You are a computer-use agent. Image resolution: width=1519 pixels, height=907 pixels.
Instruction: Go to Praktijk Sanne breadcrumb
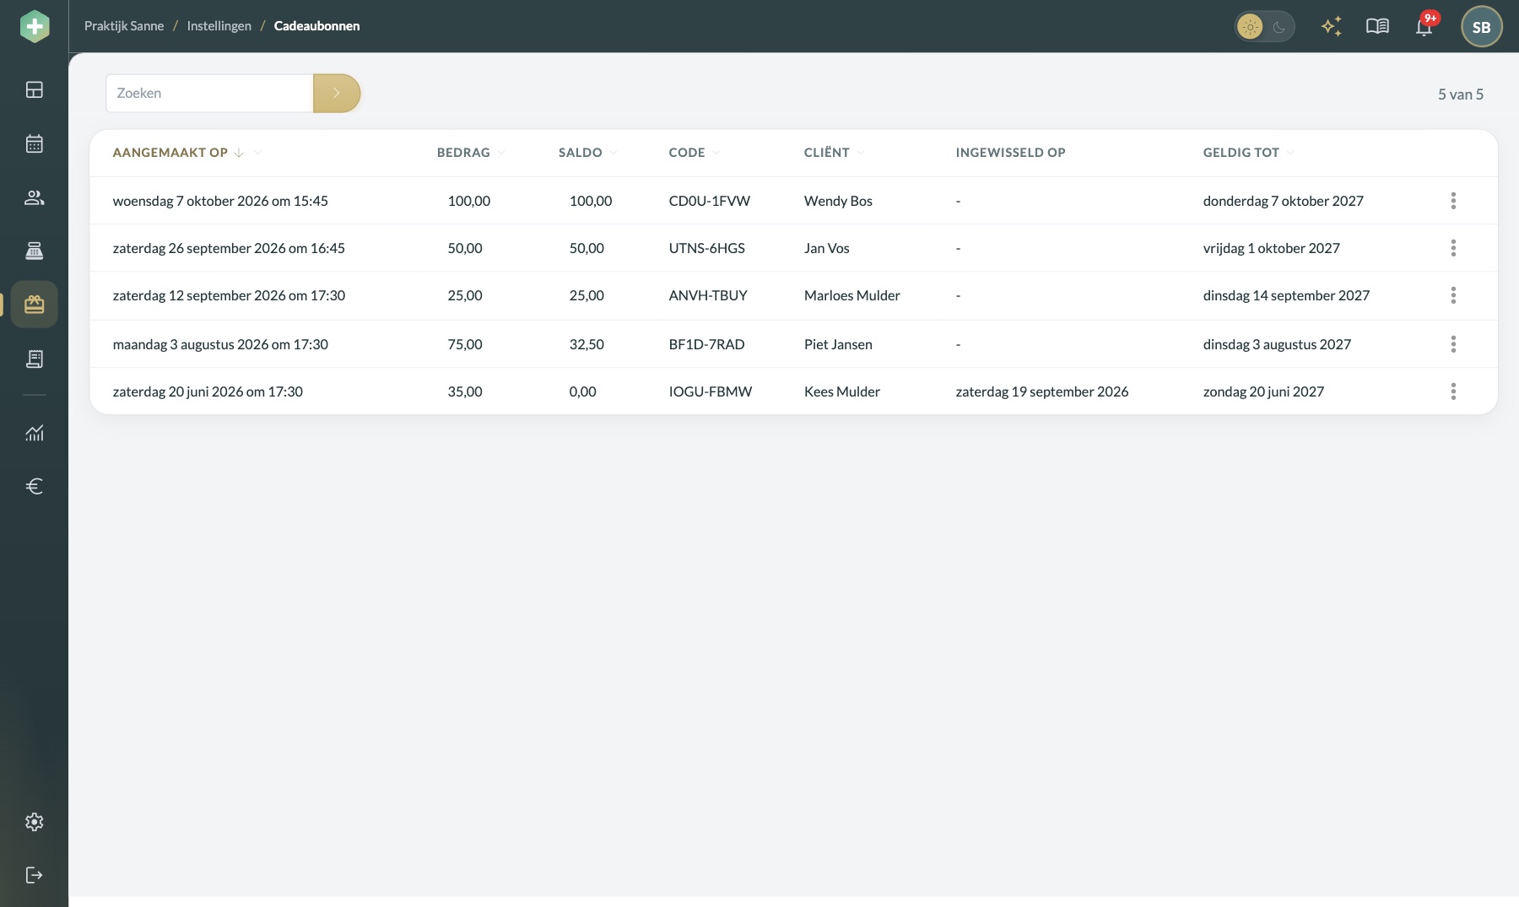point(124,26)
